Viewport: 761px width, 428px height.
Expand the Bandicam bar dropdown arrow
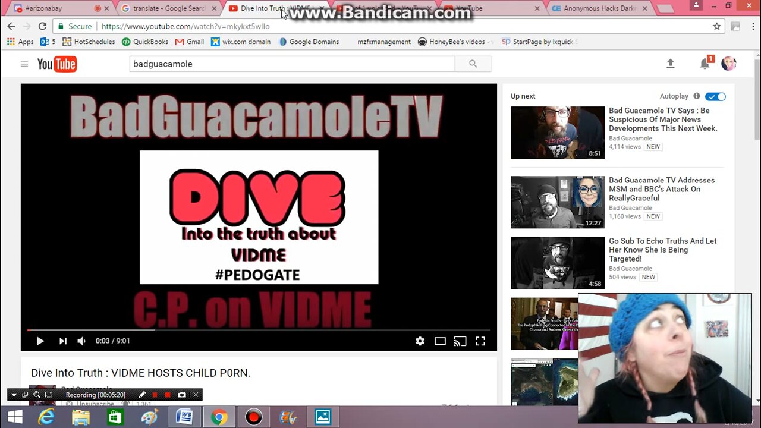pyautogui.click(x=14, y=395)
